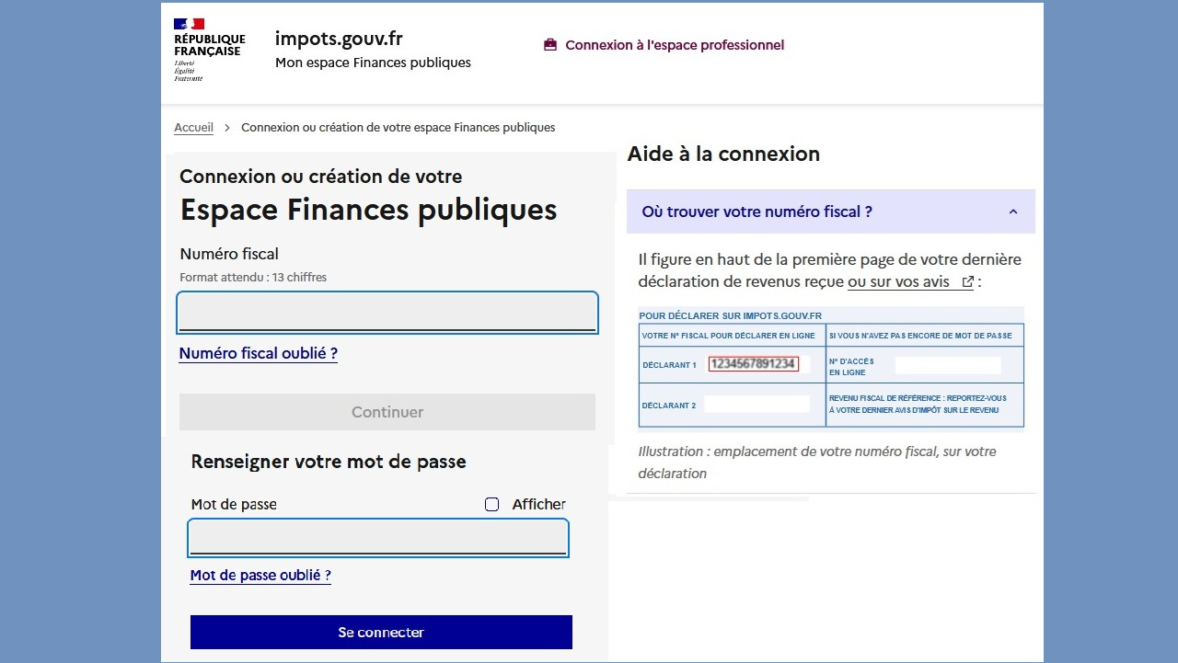Open 'Connexion à l'espace professionnel' link
Screen dimensions: 1178x663
click(x=674, y=45)
